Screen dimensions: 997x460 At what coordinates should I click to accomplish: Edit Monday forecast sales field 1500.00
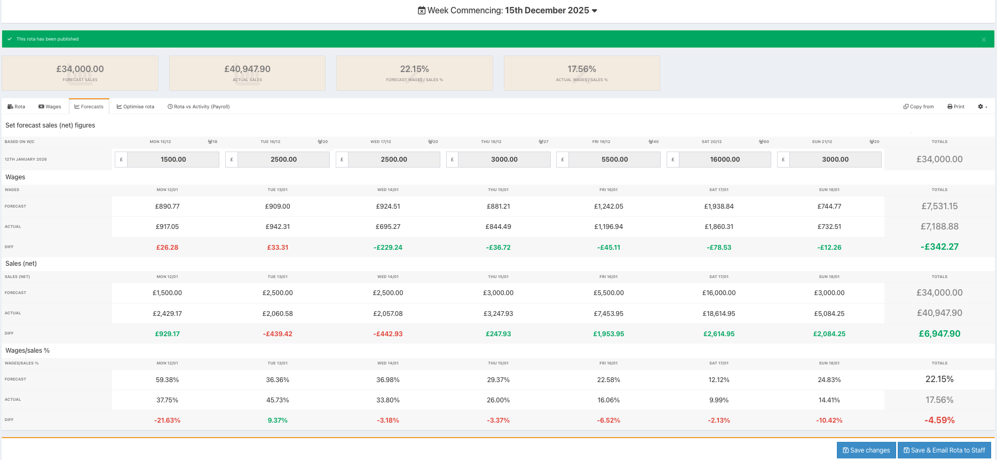coord(173,160)
